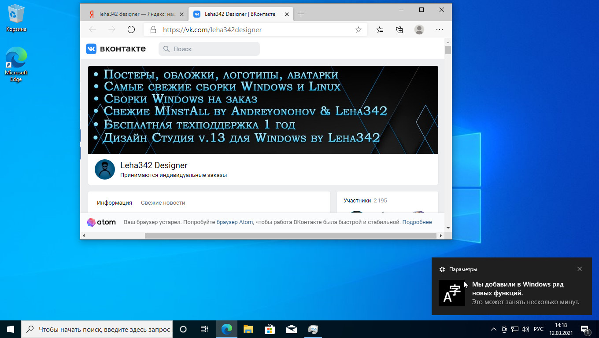The image size is (599, 338).
Task: Click the Leha342 Designer group avatar
Action: pyautogui.click(x=105, y=169)
